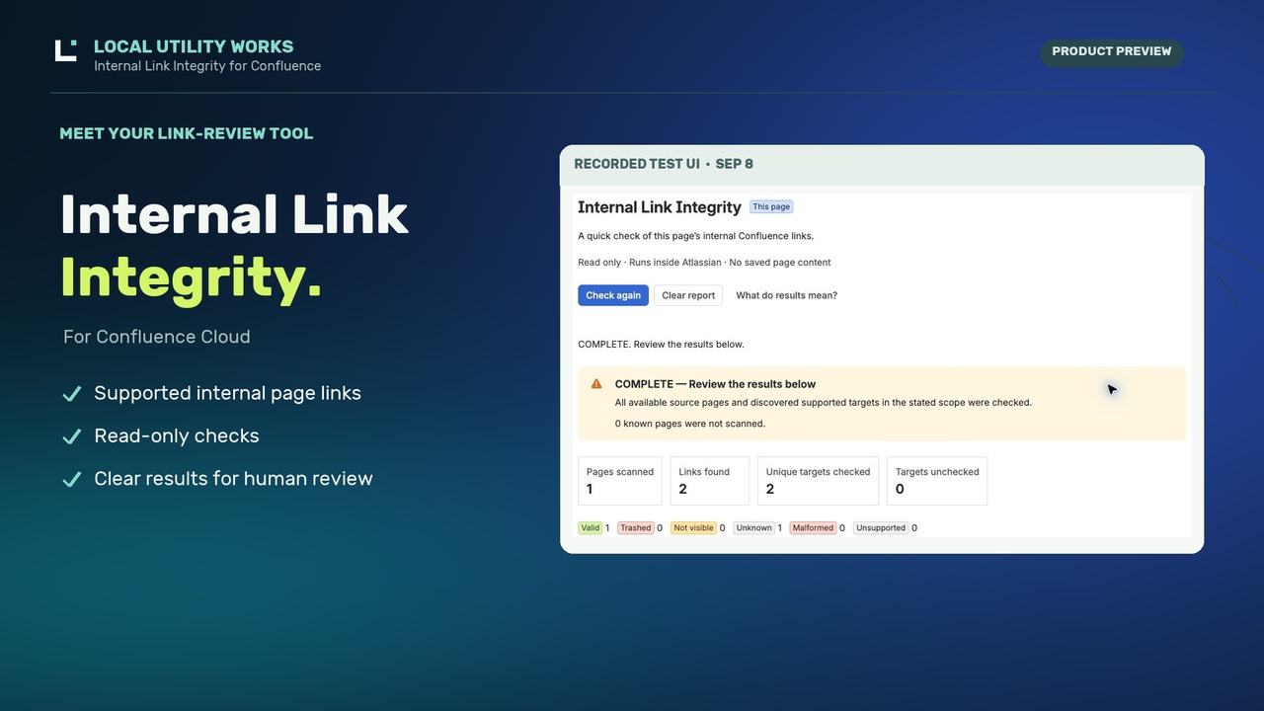Screen dimensions: 1264x711
Task: Select the Malformed status label
Action: click(814, 528)
